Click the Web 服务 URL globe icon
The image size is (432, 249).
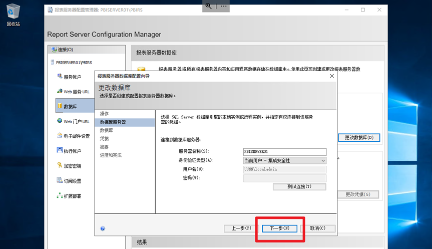point(60,92)
